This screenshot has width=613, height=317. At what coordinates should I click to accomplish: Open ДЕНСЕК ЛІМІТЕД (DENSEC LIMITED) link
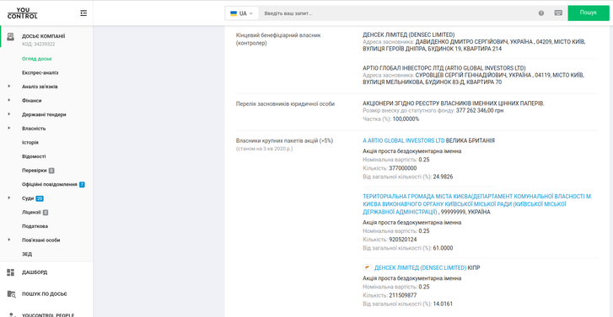420,268
